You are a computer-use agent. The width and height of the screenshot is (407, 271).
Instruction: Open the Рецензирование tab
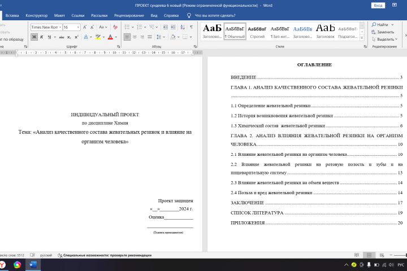129,16
